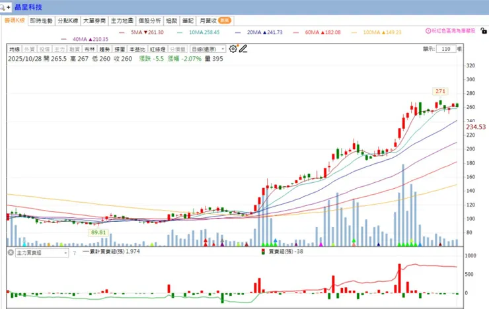Click the red-green icon before 買賣超(張) -38
489x309 pixels.
pyautogui.click(x=263, y=252)
